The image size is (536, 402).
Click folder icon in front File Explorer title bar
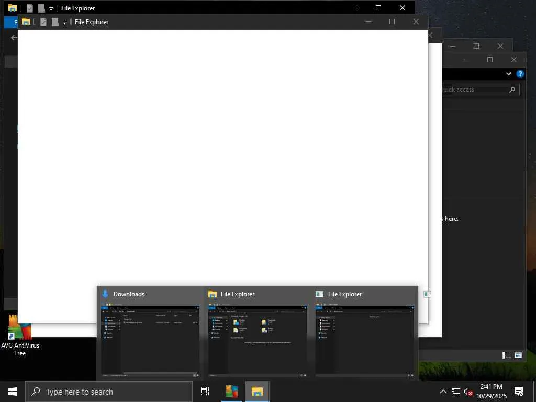[x=26, y=22]
